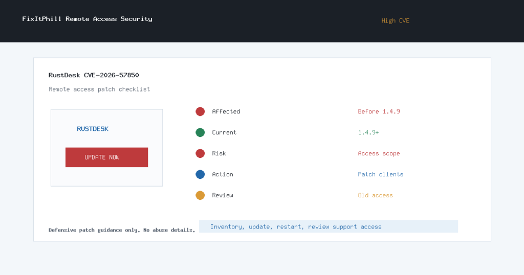Click the Risk label
The width and height of the screenshot is (524, 275).
(219, 153)
